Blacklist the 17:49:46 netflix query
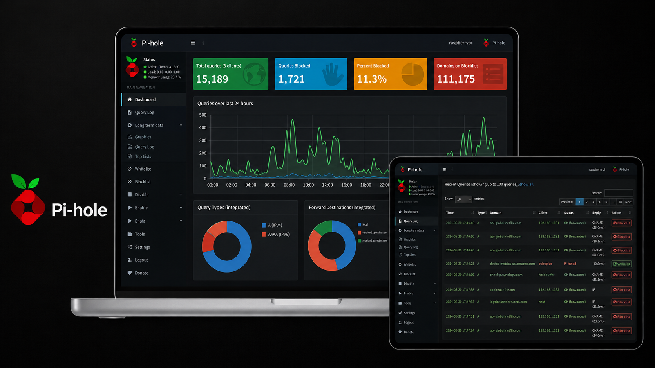This screenshot has width=655, height=368. pyautogui.click(x=622, y=223)
